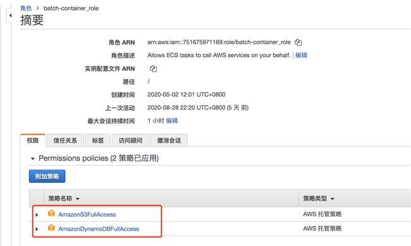Click AWS 托管策略 in the AmazonS3FullAccess row
Screen dimensions: 411x246
pyautogui.click(x=322, y=214)
